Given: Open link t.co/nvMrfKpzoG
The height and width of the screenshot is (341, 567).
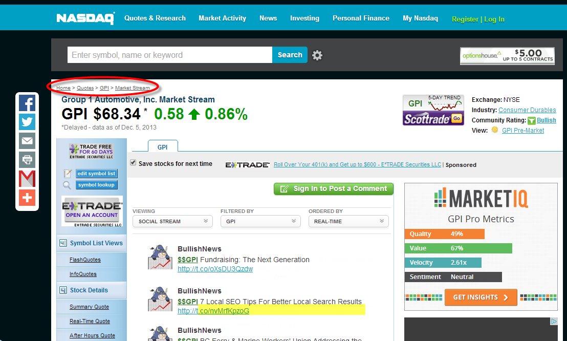Looking at the screenshot, I should point(213,311).
